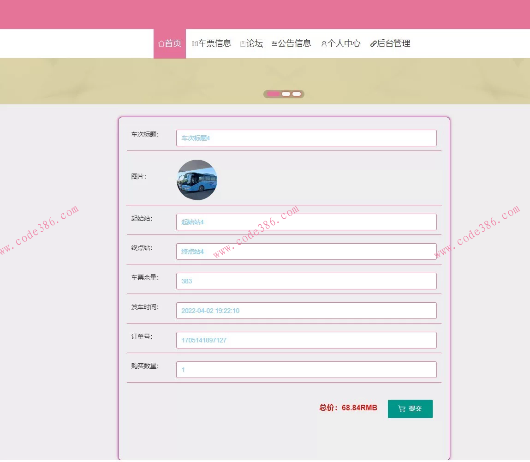
Task: Click the shopping cart icon on 提交 button
Action: 401,408
